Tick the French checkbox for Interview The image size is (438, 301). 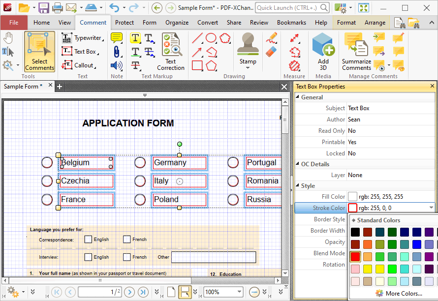(x=127, y=257)
